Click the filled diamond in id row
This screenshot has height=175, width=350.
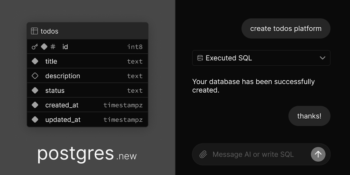coord(44,47)
